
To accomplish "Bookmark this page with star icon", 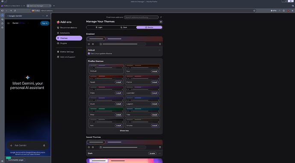I will (x=254, y=11).
